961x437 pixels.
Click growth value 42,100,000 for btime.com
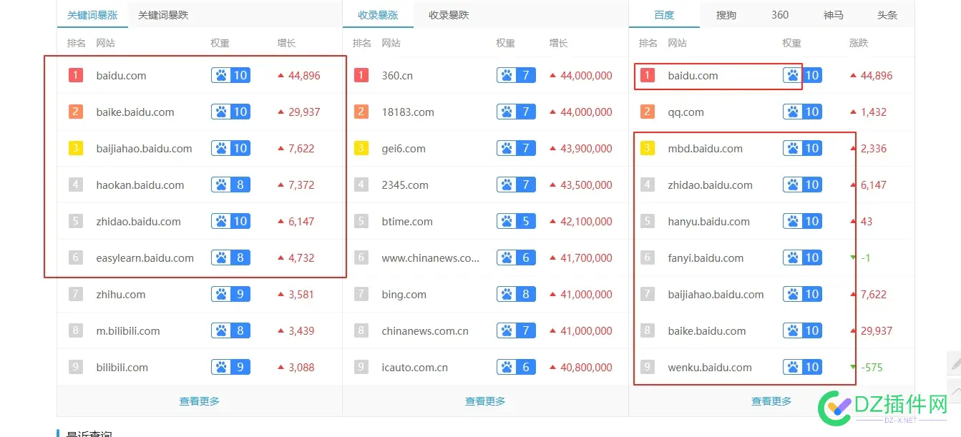coord(586,222)
